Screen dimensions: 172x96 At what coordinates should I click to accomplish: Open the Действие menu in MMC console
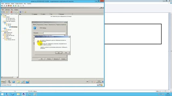[x=8, y=10]
